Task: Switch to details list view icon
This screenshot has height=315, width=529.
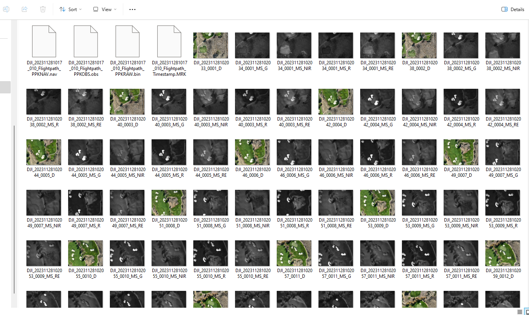Action: point(519,312)
